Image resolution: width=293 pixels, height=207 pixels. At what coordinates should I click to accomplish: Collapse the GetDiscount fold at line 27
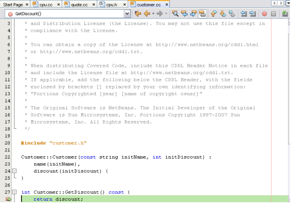coord(14,192)
